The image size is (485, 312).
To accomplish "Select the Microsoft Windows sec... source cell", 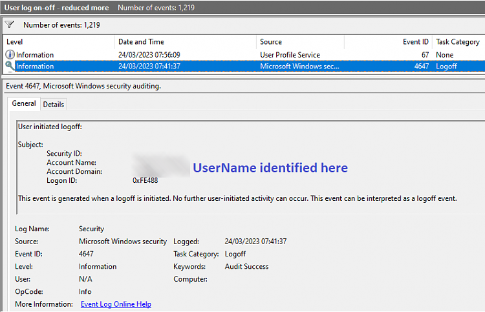I will (x=299, y=67).
